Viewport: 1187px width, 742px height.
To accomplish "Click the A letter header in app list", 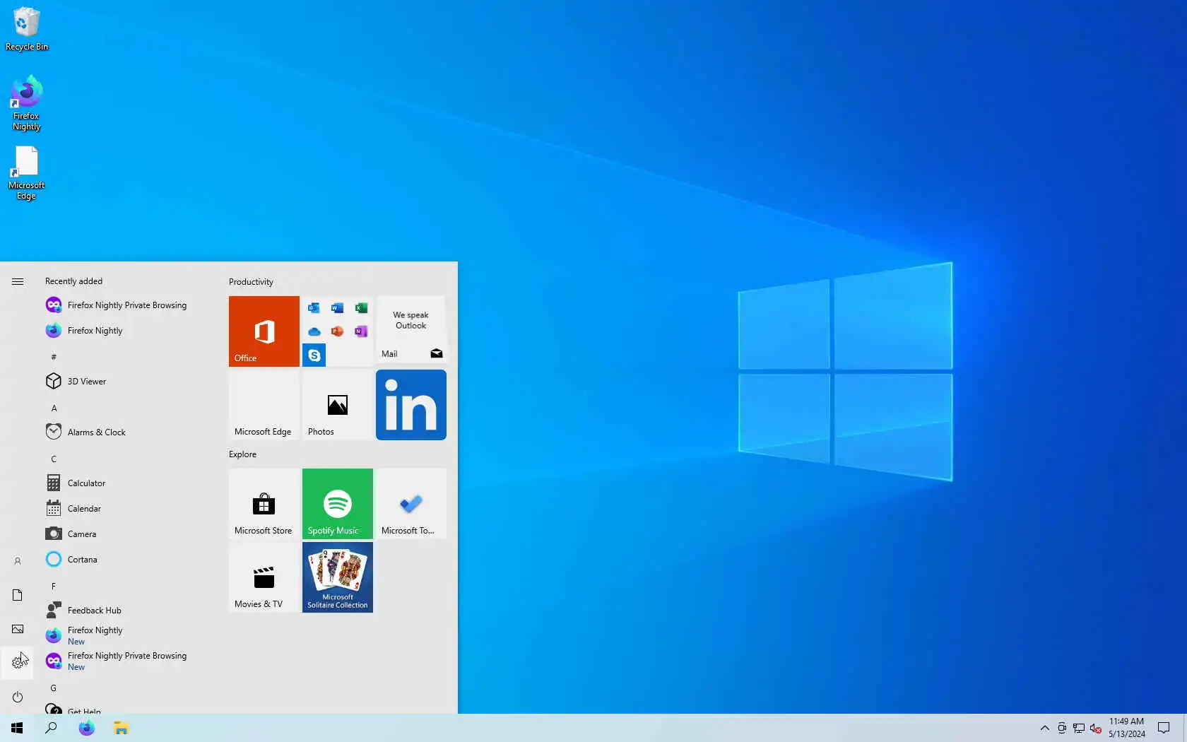I will (54, 408).
